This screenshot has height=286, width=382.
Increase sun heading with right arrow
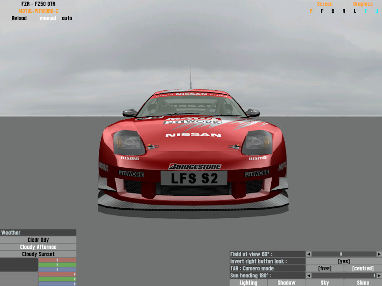pos(379,276)
